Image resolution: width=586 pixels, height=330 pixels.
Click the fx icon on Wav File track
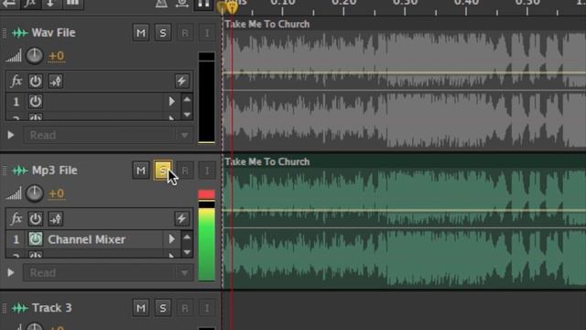click(x=16, y=81)
